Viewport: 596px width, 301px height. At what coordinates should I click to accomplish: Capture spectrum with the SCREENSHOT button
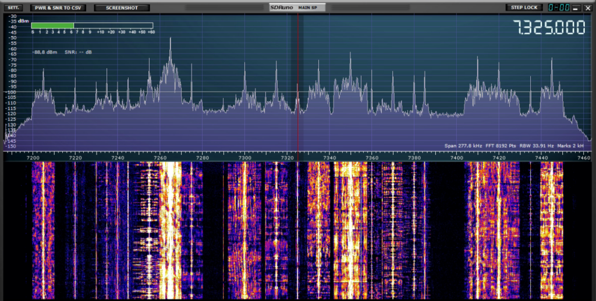pyautogui.click(x=122, y=8)
